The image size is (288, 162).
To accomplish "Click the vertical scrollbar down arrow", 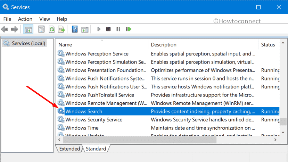I will (x=283, y=132).
